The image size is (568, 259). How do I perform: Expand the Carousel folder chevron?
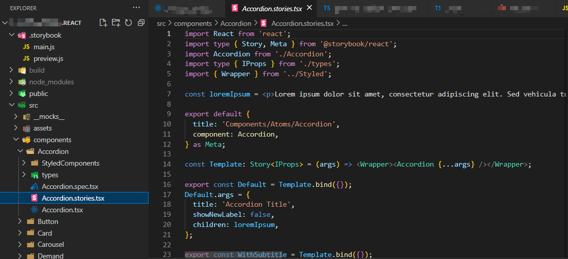point(20,245)
